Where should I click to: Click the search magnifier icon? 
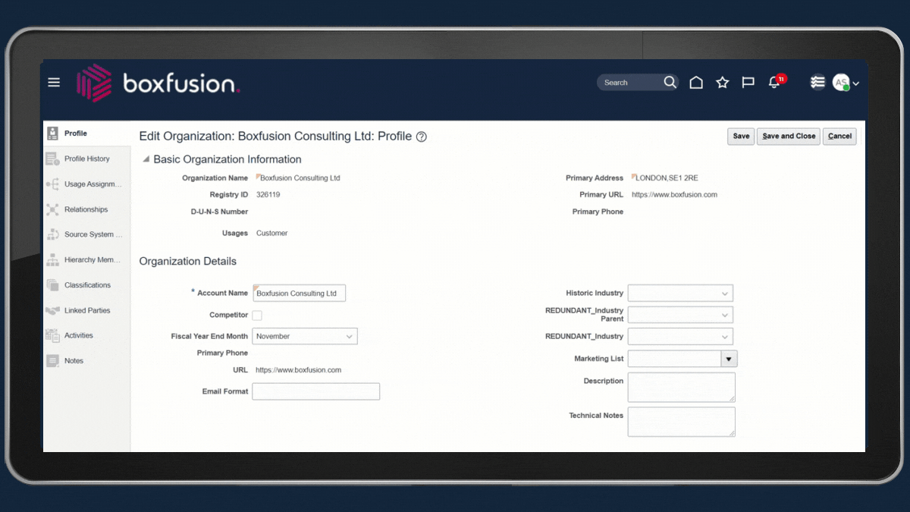(x=670, y=83)
